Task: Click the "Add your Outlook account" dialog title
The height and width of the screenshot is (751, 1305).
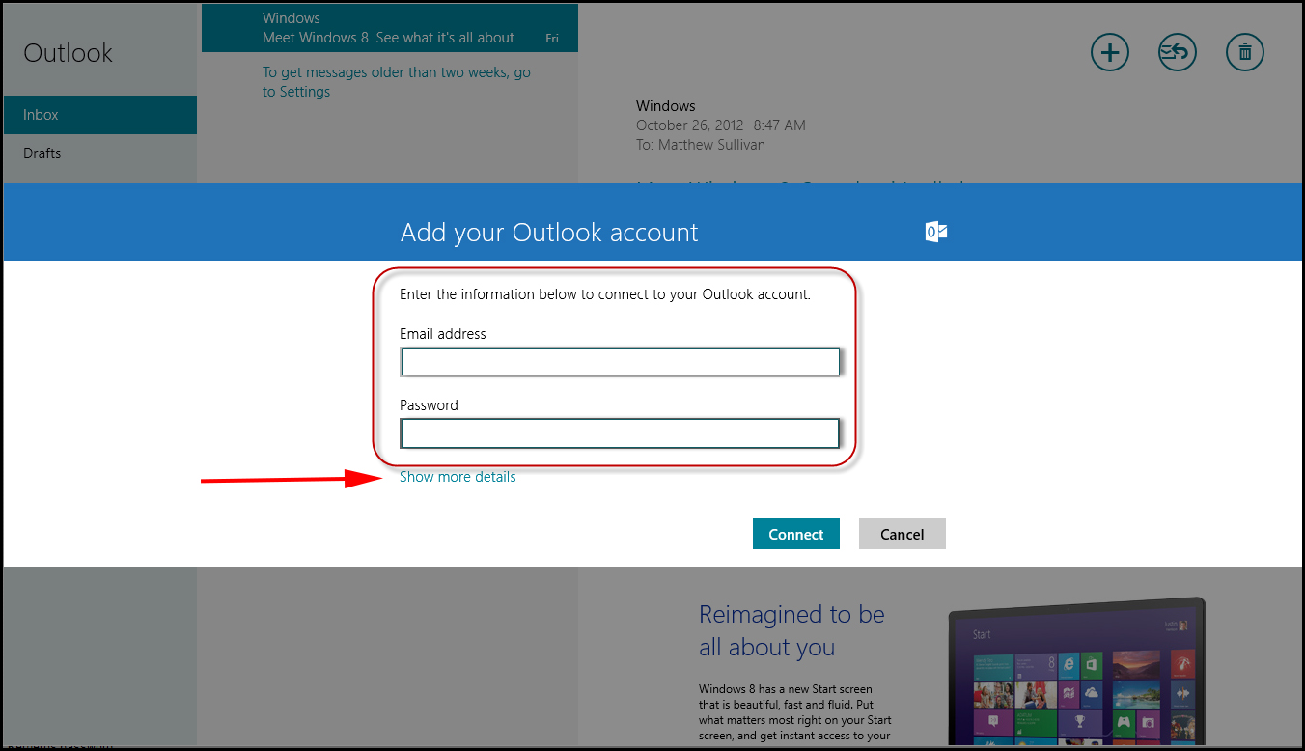Action: (548, 233)
